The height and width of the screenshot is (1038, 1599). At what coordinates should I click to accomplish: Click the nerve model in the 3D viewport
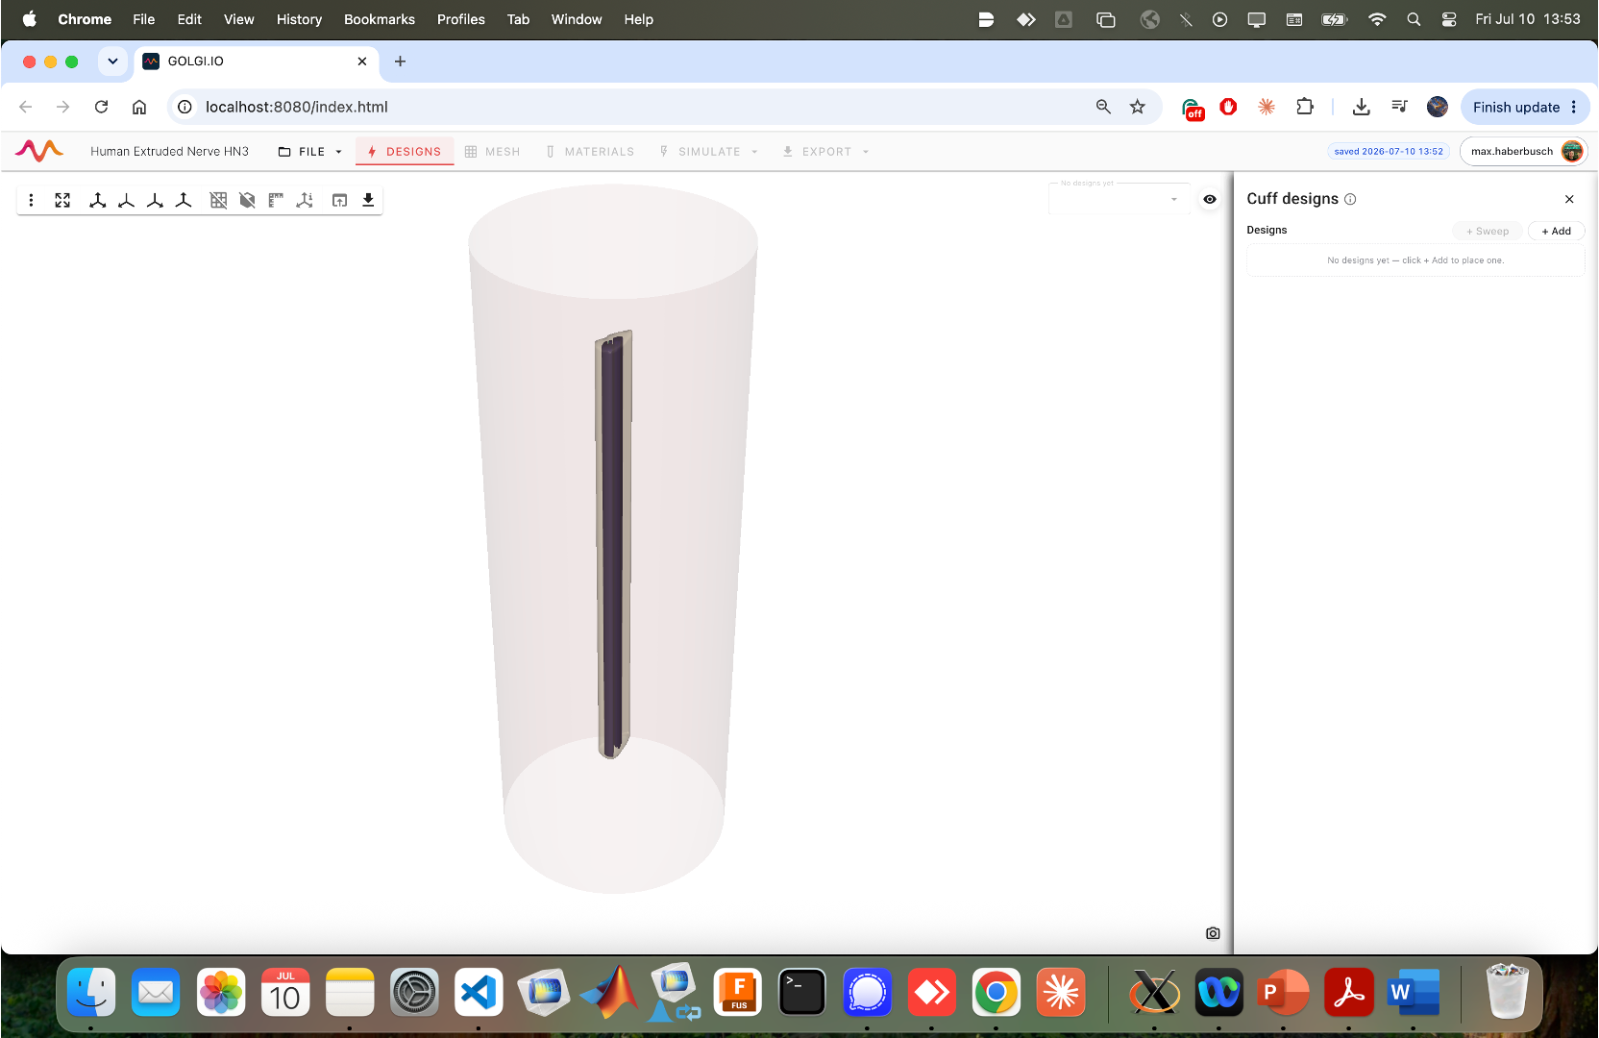coord(613,543)
